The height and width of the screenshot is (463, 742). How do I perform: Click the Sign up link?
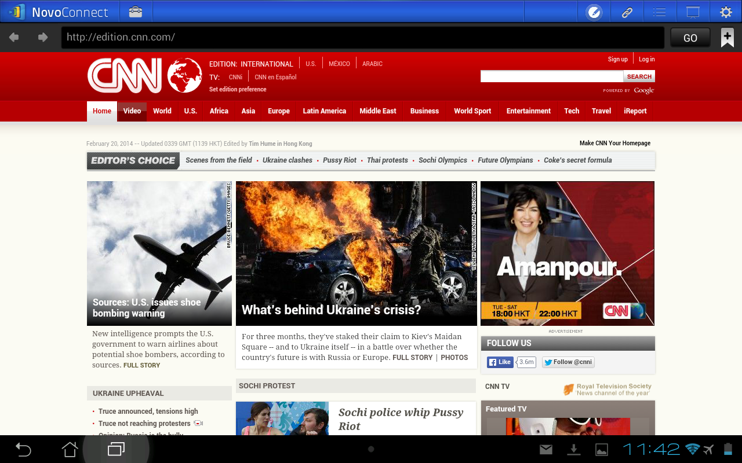coord(618,59)
